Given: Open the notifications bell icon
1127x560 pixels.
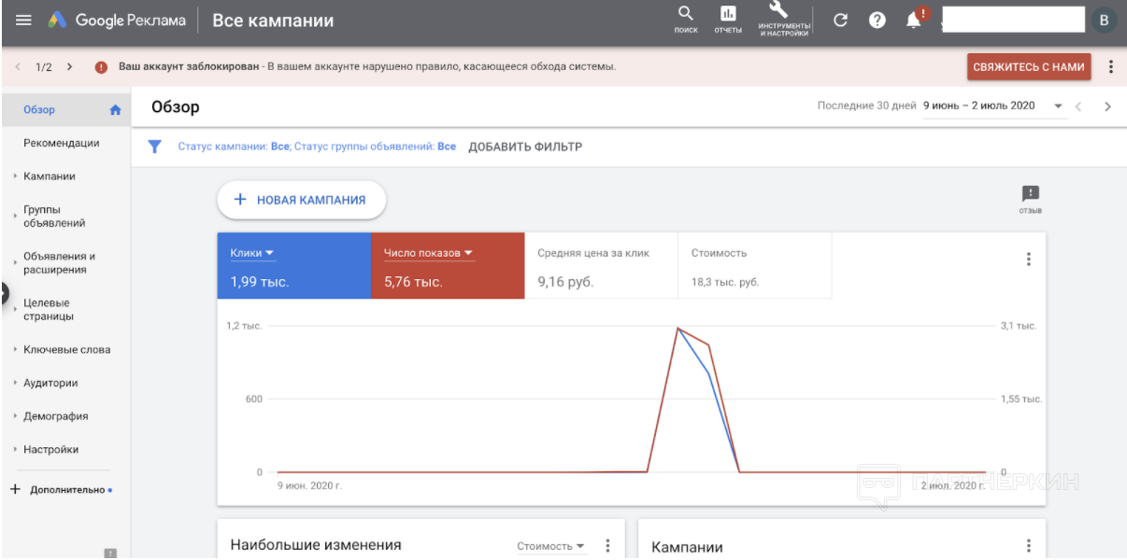Looking at the screenshot, I should pos(915,21).
